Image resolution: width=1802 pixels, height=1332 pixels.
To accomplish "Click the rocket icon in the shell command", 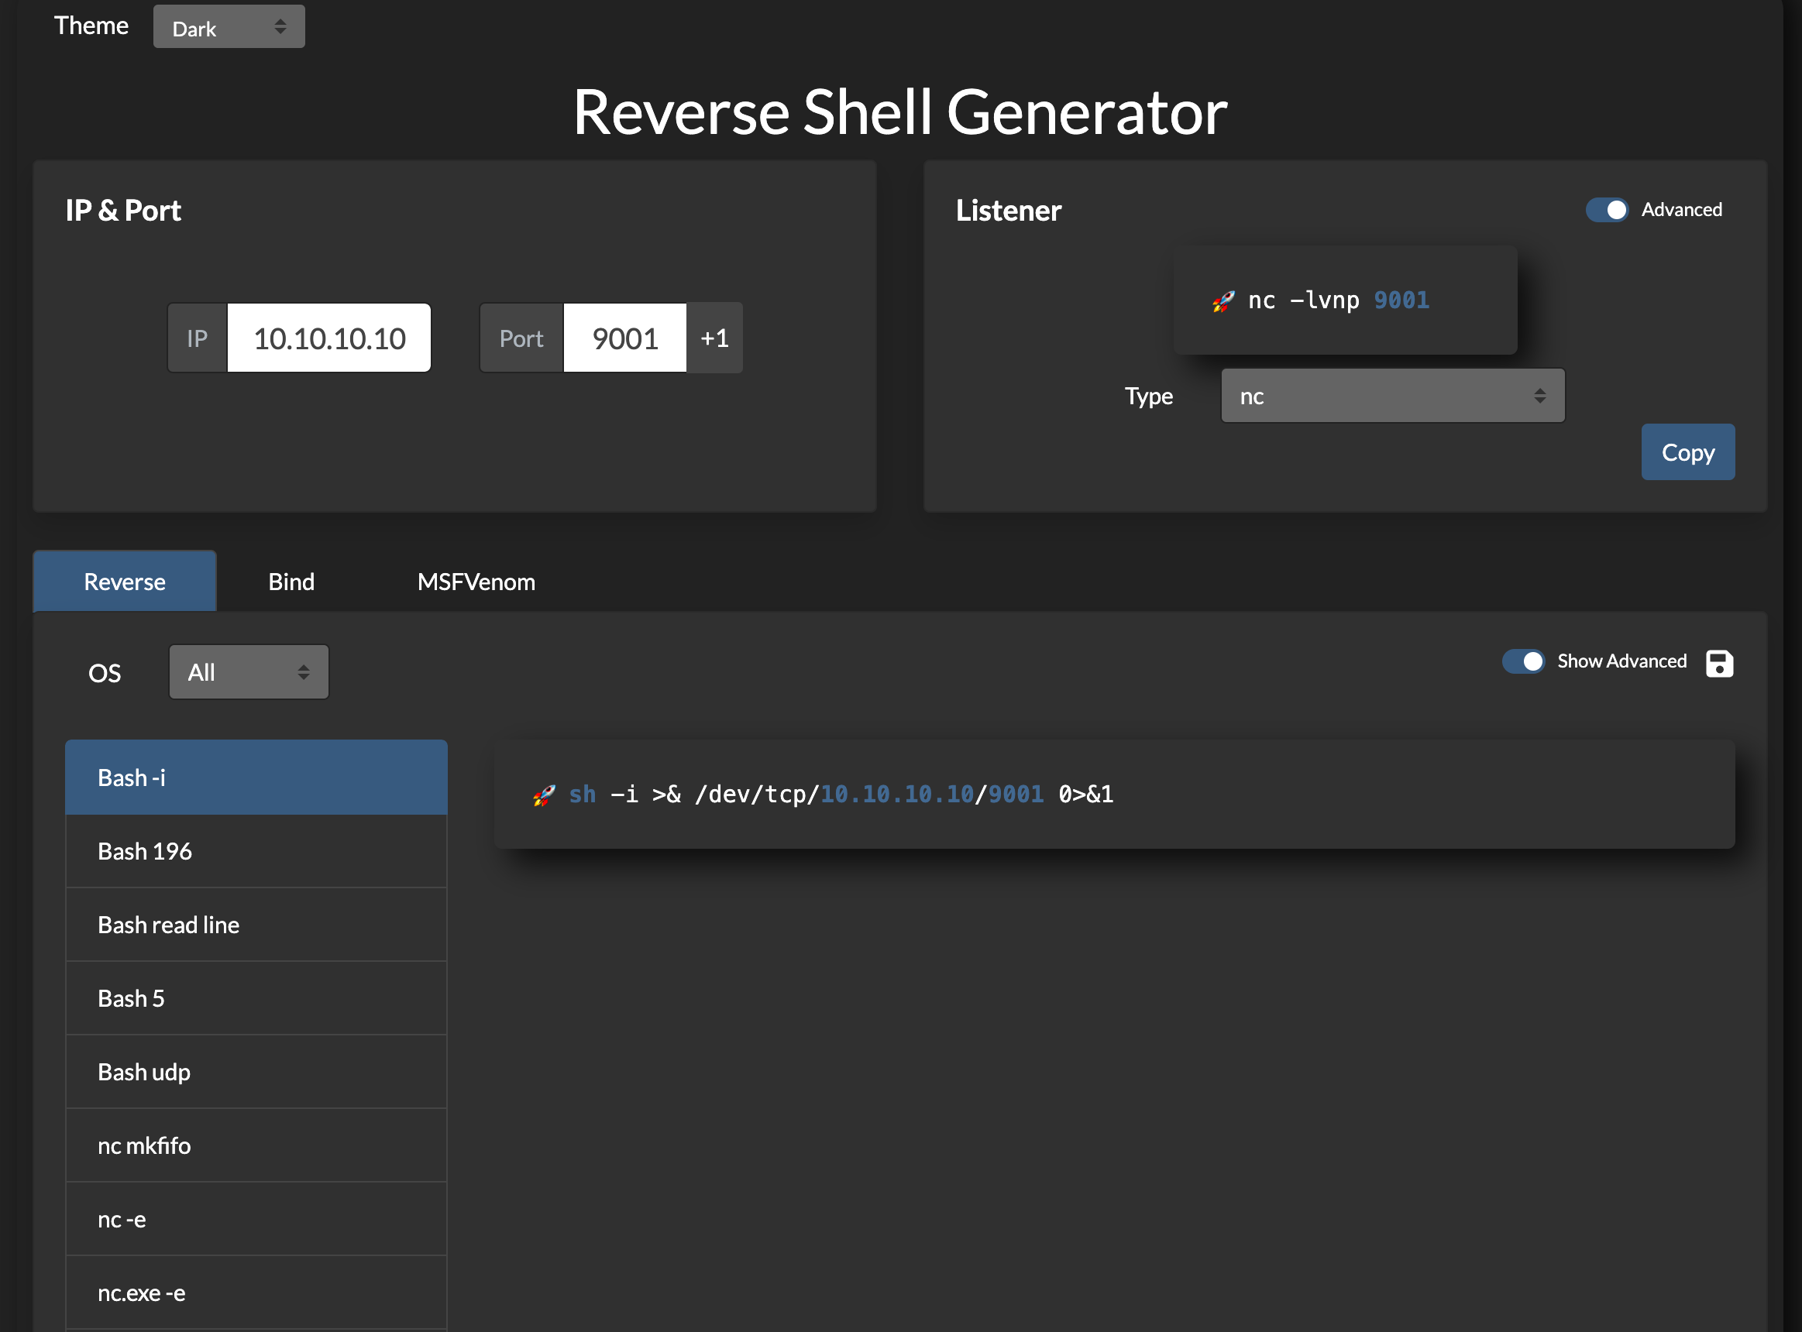I will pos(545,795).
